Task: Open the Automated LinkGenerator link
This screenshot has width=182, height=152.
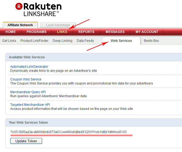Action: (29, 67)
